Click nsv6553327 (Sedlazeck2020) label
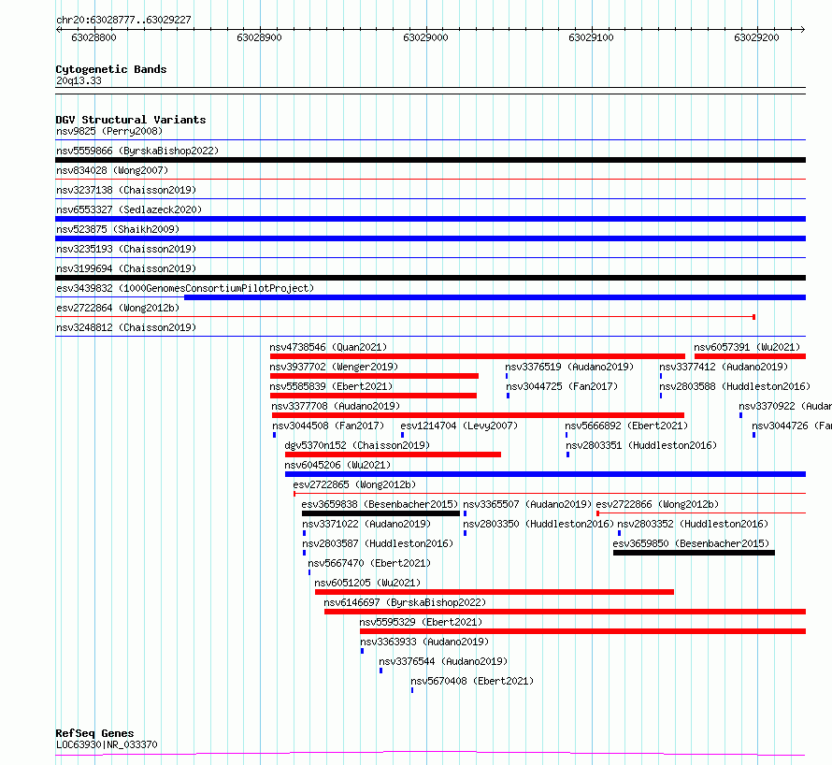The image size is (832, 765). point(129,209)
